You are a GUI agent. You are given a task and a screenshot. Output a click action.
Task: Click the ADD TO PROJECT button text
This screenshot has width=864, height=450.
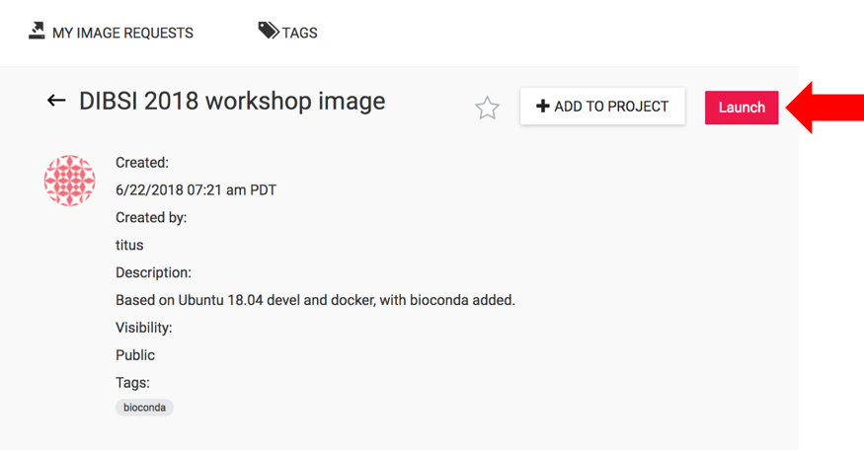[x=611, y=107]
